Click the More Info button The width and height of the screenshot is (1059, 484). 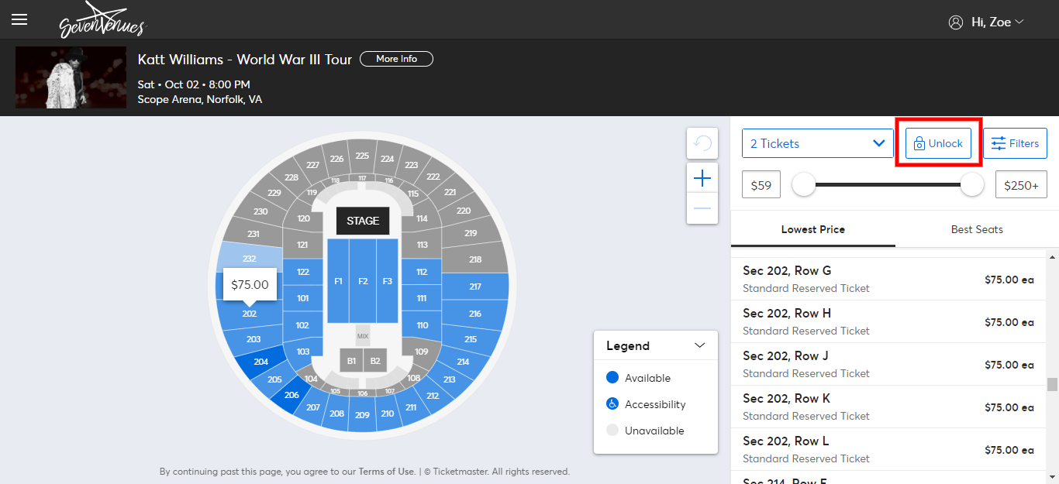[x=396, y=59]
